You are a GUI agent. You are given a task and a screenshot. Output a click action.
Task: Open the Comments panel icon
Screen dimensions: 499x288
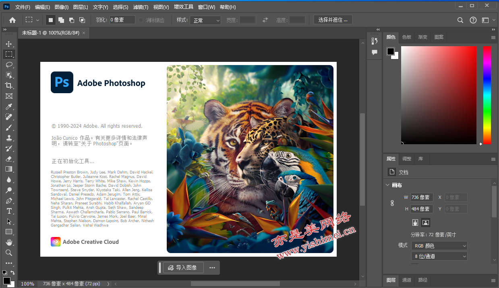375,52
